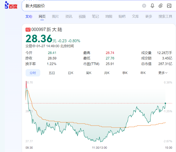
Task: Attach a file with paperclip icon
Action: (x=160, y=6)
